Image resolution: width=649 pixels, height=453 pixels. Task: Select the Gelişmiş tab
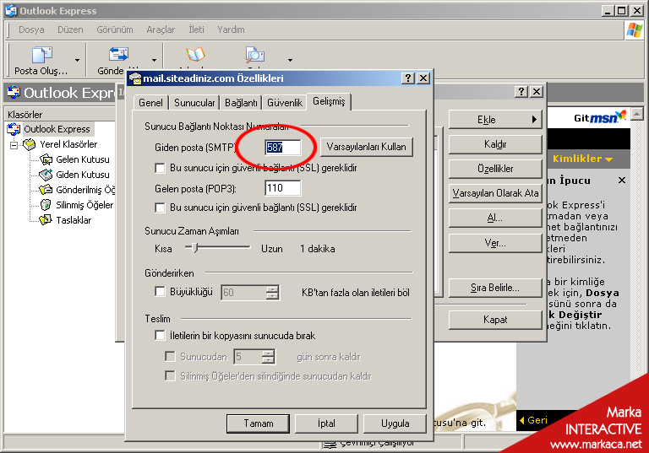point(329,101)
